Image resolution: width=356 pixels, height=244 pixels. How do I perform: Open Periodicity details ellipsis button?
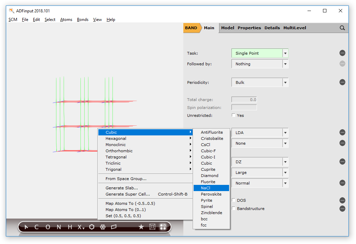pyautogui.click(x=342, y=82)
